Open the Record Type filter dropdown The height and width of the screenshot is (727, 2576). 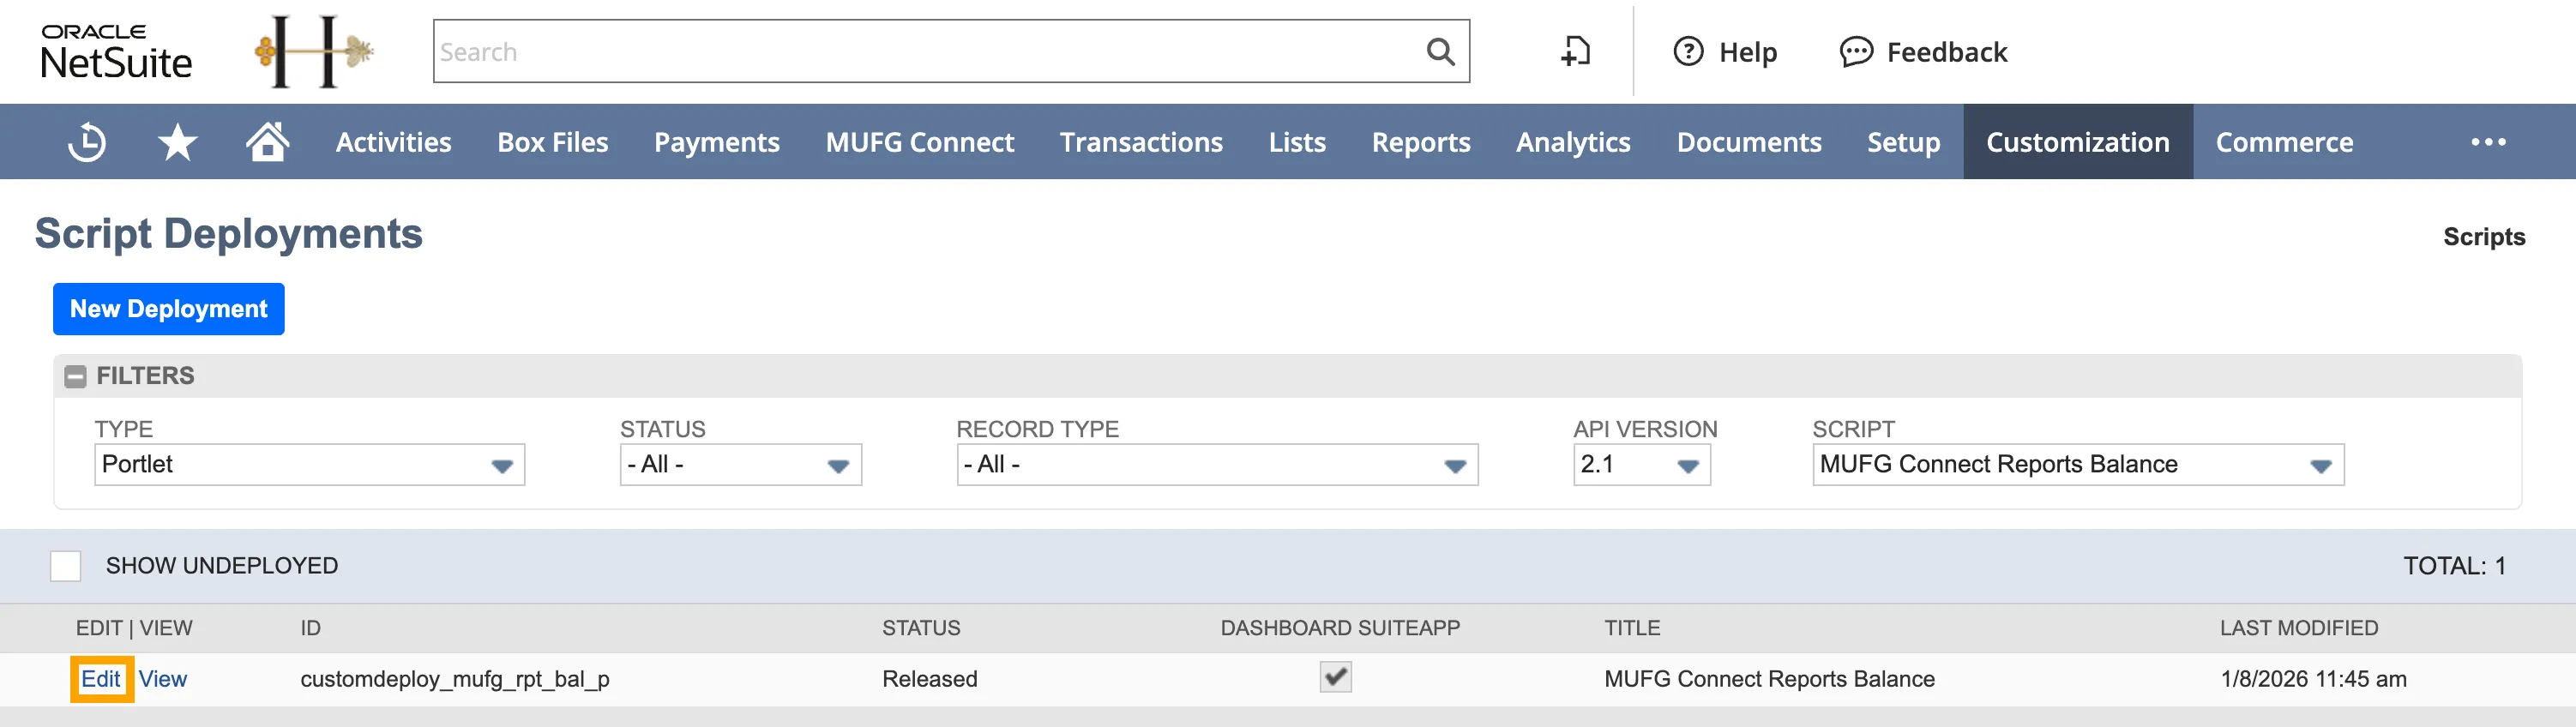coord(1217,465)
